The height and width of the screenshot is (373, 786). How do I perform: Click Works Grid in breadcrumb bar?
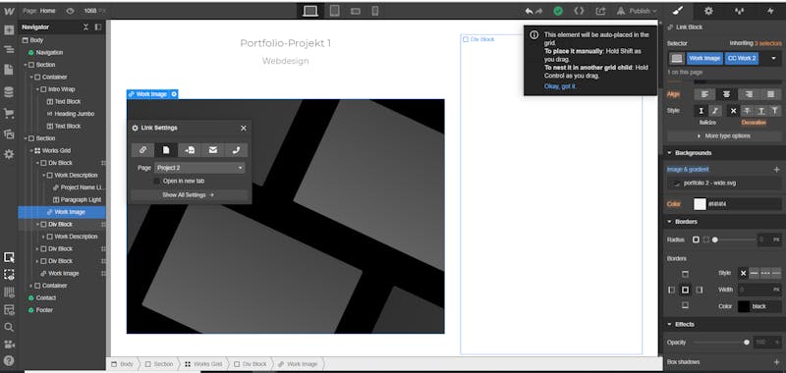point(203,364)
